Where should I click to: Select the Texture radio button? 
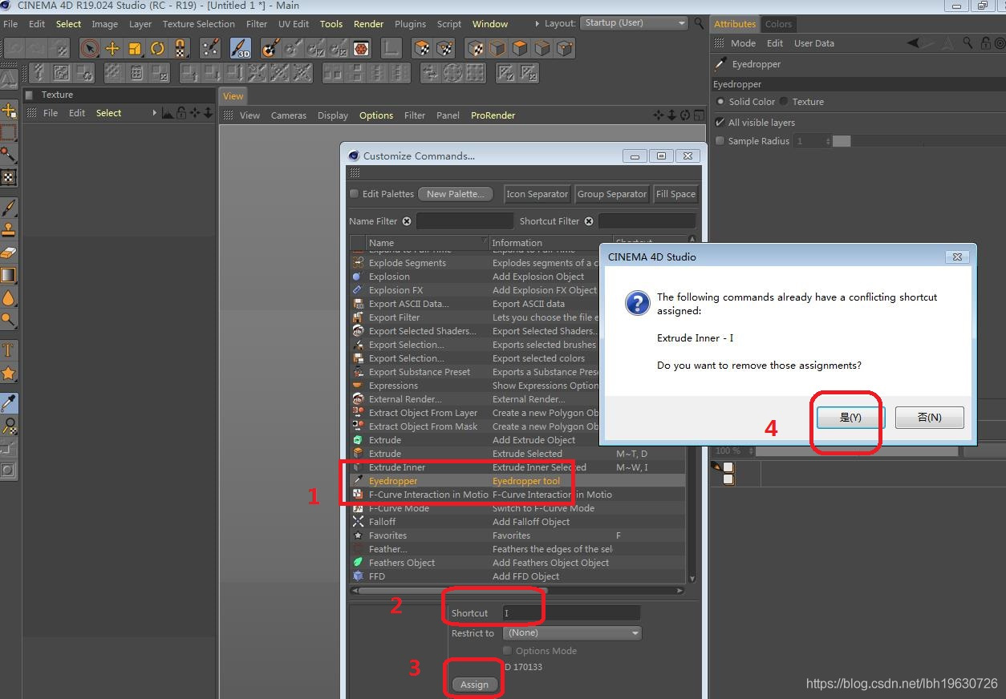[784, 102]
